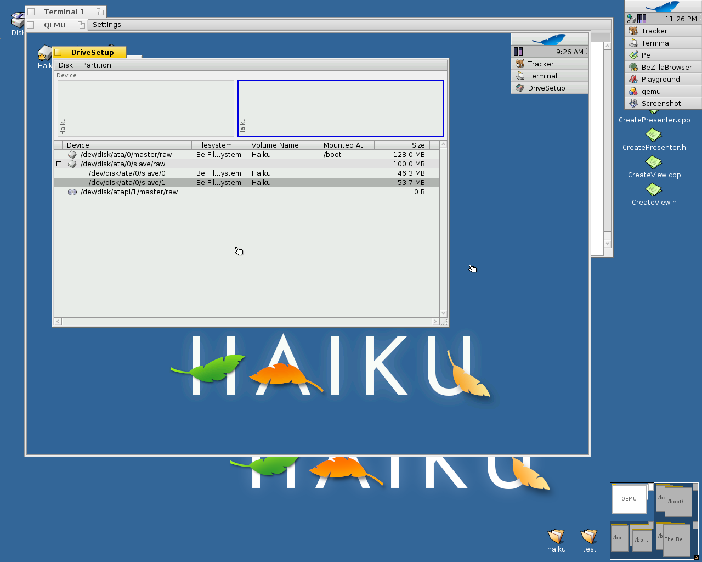Switch to Pe in host Deskbar

point(663,55)
